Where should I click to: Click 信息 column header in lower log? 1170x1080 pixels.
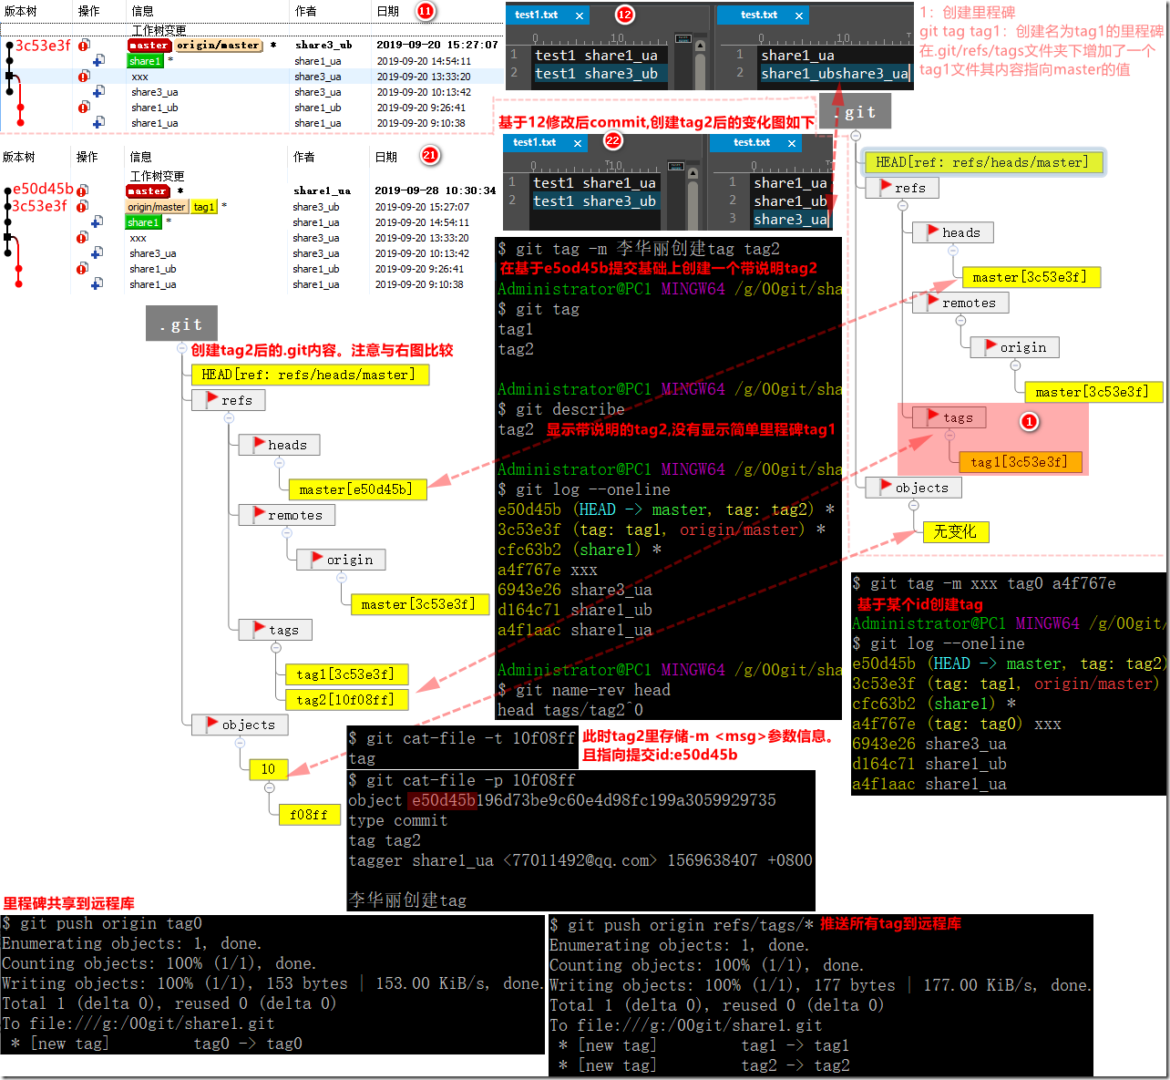coord(140,157)
